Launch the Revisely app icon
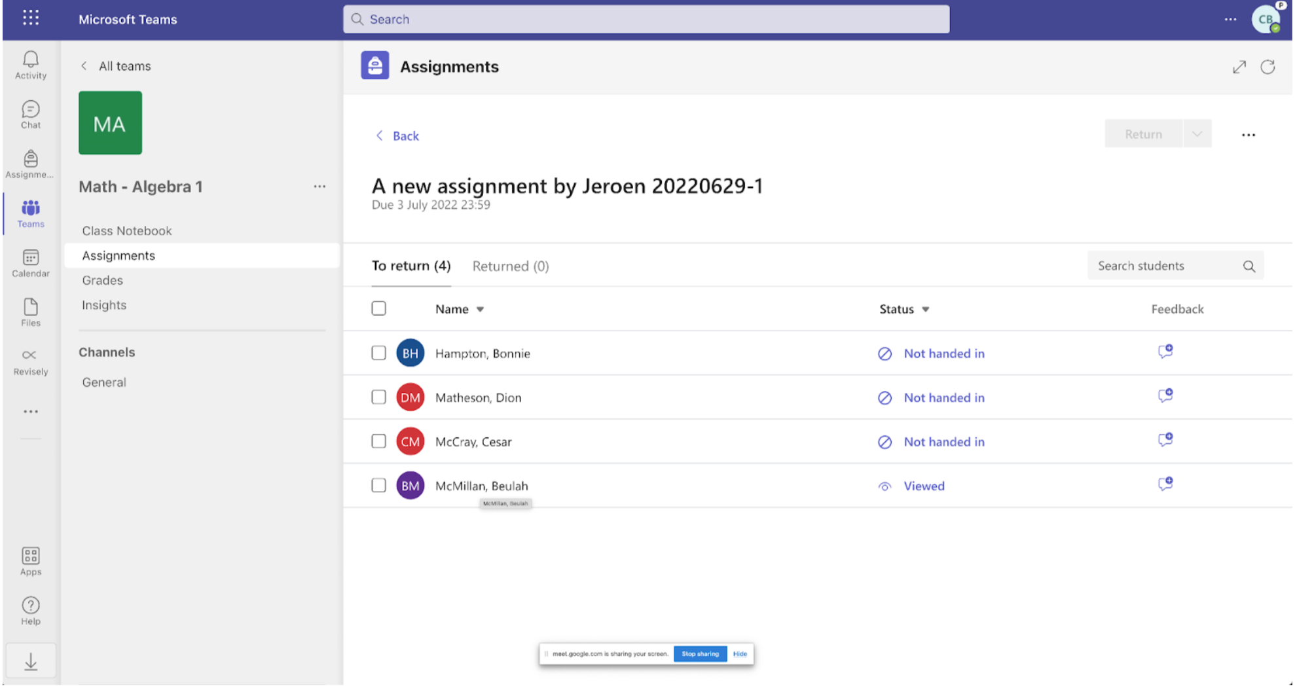The image size is (1295, 690). (30, 361)
